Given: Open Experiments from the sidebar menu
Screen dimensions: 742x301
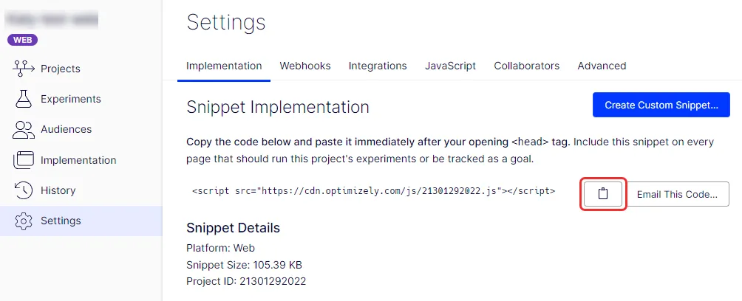Looking at the screenshot, I should pos(70,99).
